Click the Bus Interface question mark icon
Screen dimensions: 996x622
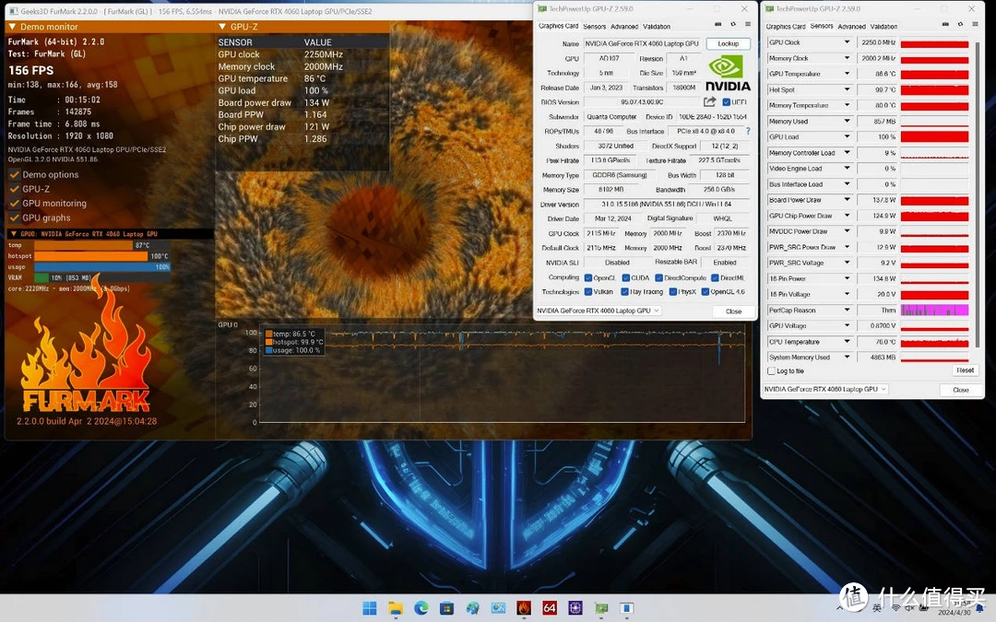748,132
